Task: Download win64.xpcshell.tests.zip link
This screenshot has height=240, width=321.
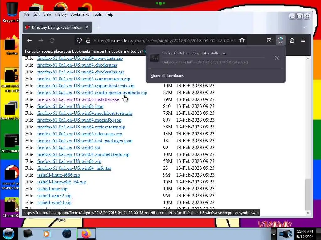Action: coord(83,154)
